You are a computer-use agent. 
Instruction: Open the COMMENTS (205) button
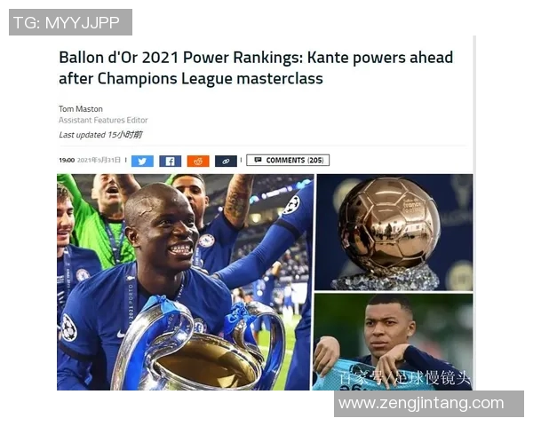288,160
